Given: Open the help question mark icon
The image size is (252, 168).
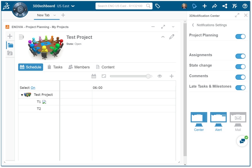Looking at the screenshot, I should (x=245, y=6).
